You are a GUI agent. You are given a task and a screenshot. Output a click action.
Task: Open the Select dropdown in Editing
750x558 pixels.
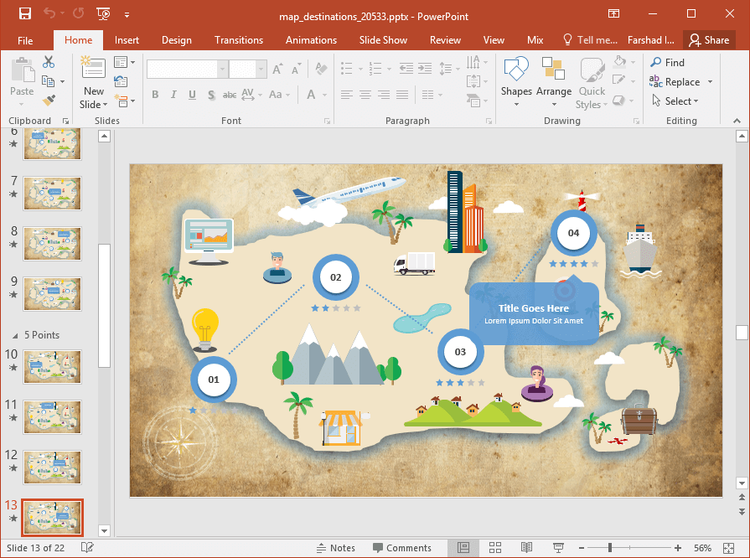pos(682,101)
